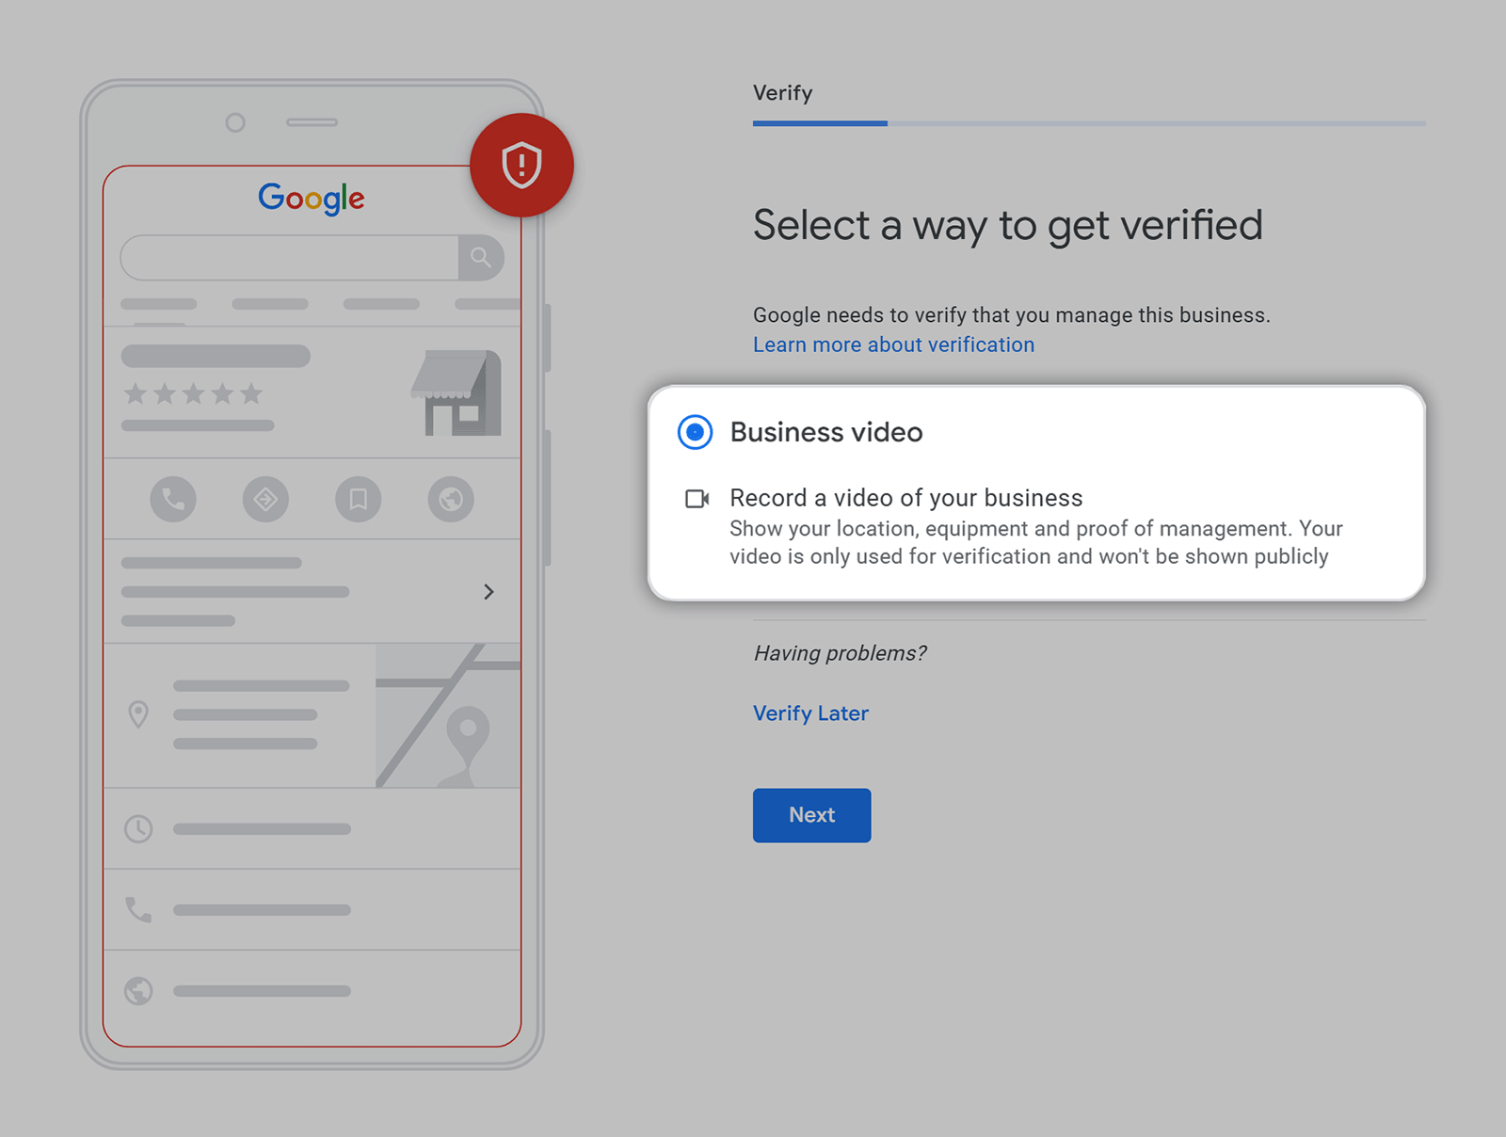
Task: Select the fifth rating star
Action: (x=250, y=395)
